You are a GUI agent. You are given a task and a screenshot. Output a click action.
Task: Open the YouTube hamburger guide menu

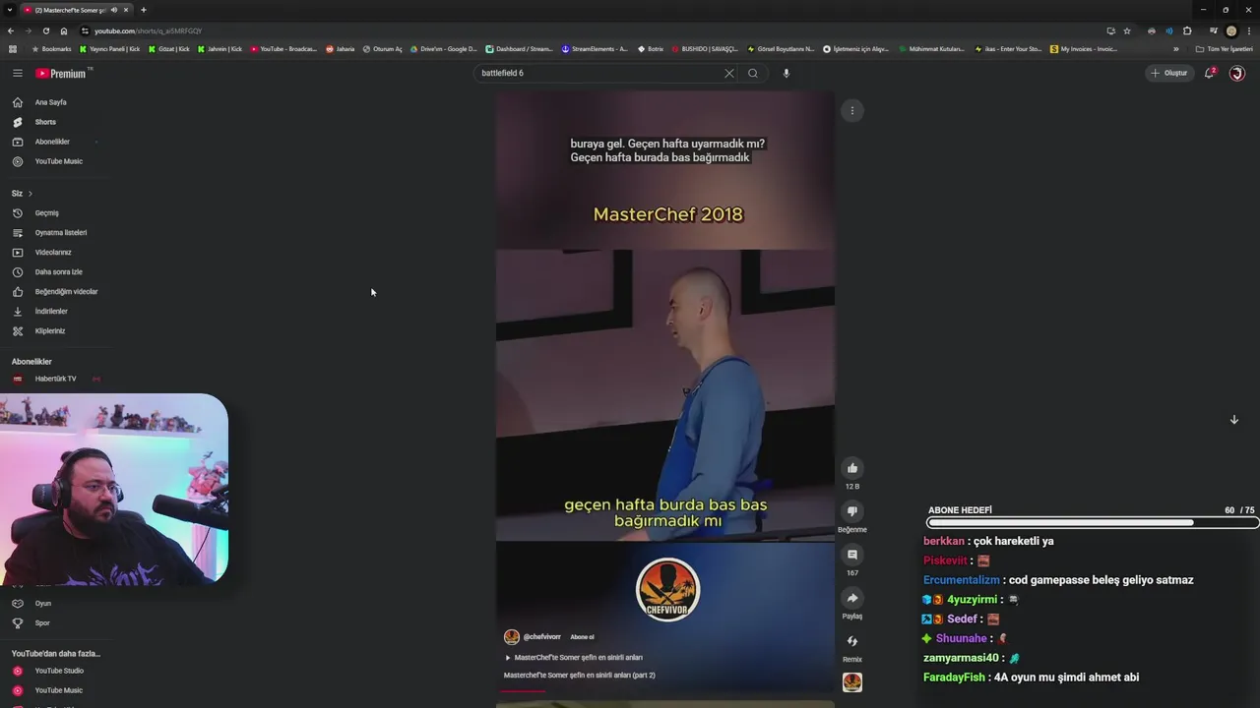(17, 73)
